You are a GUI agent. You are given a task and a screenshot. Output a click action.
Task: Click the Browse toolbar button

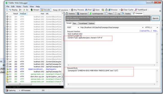[x=113, y=10]
